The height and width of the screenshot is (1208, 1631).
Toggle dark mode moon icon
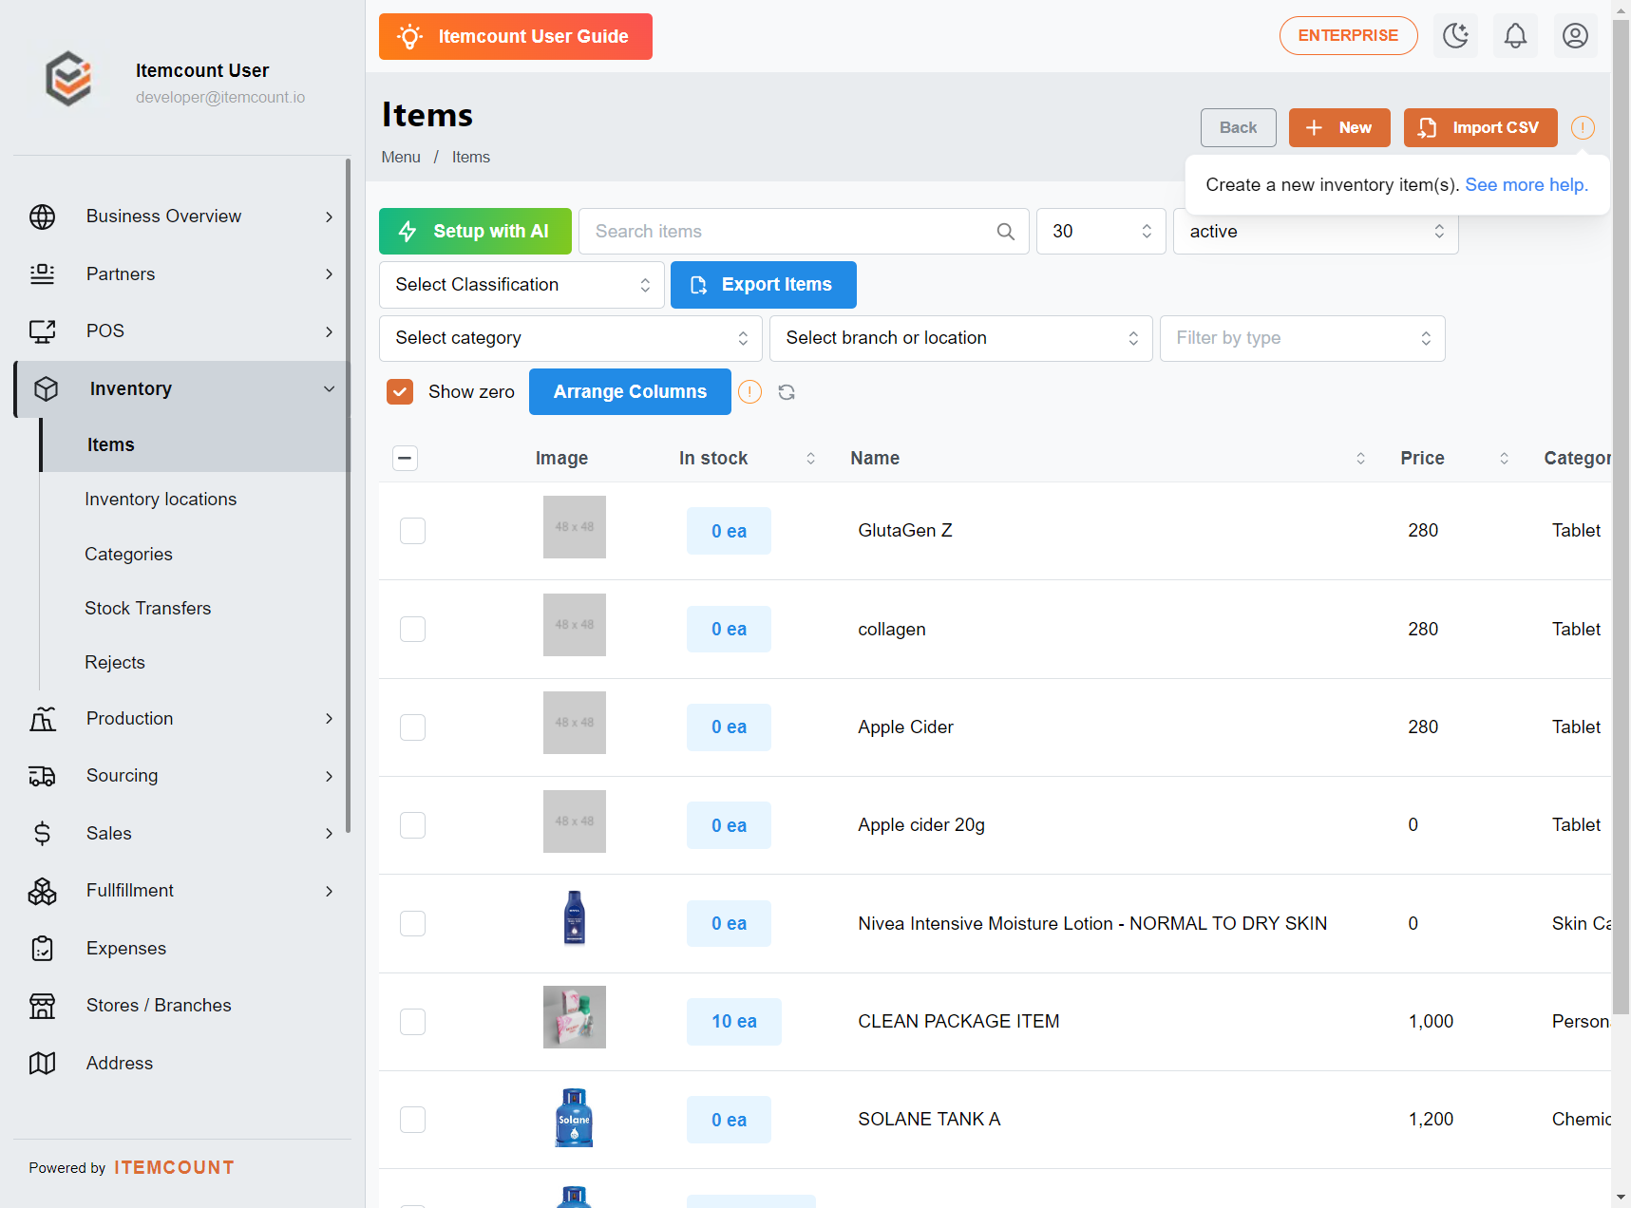[x=1455, y=36]
